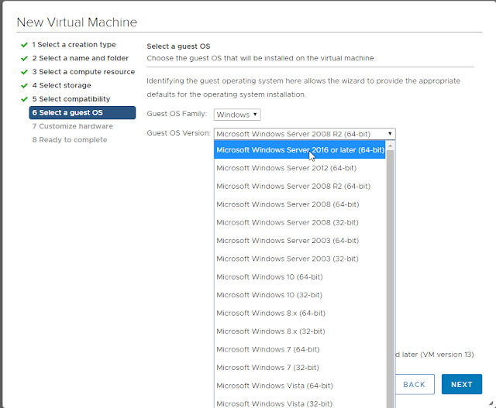
Task: Select Microsoft Windows 10 (32-bit)
Action: tap(300, 295)
